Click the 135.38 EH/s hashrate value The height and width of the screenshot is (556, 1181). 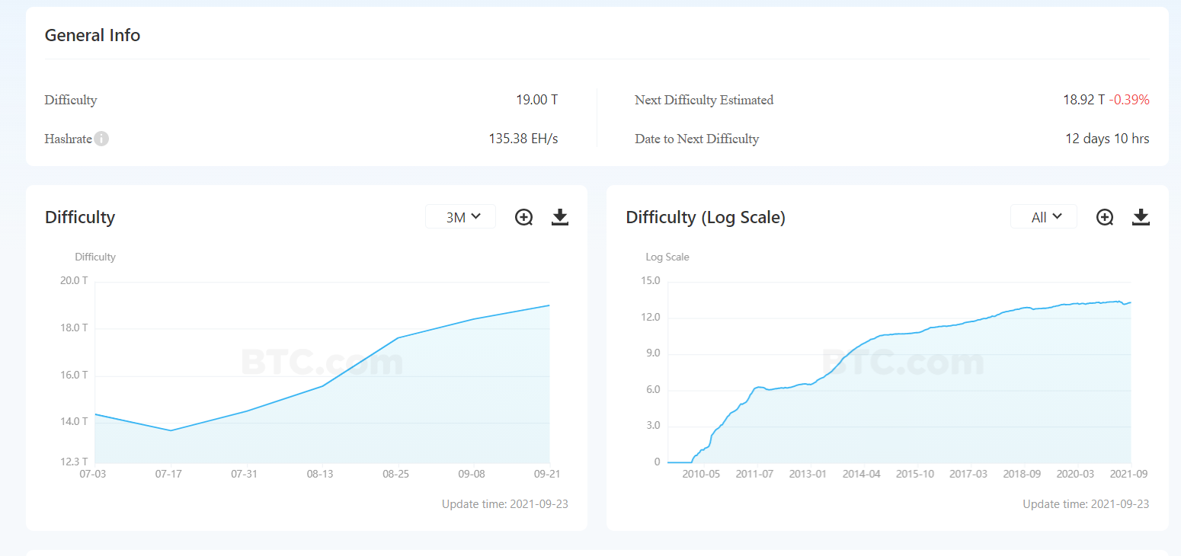tap(523, 139)
